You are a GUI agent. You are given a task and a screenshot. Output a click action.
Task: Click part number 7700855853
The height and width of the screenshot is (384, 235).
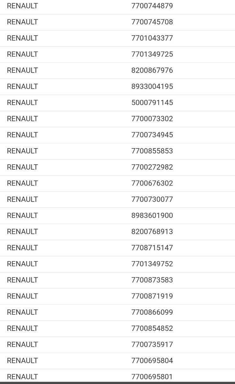click(152, 151)
